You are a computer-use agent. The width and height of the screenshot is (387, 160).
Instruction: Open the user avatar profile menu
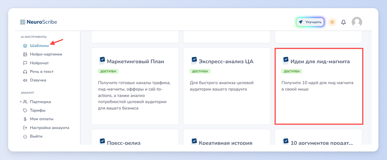pyautogui.click(x=357, y=22)
